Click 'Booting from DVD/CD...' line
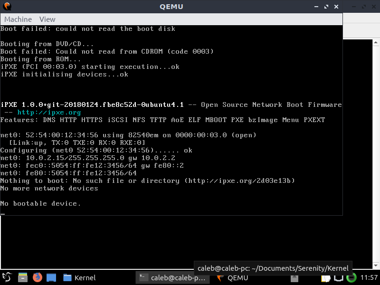The width and height of the screenshot is (380, 285). tap(47, 44)
